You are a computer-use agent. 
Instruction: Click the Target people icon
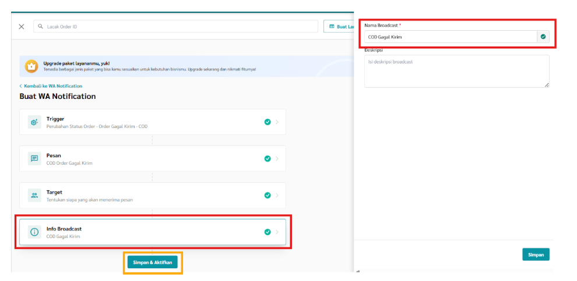click(34, 195)
